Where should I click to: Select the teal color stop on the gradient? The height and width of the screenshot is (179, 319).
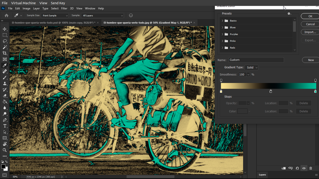[x=315, y=92]
